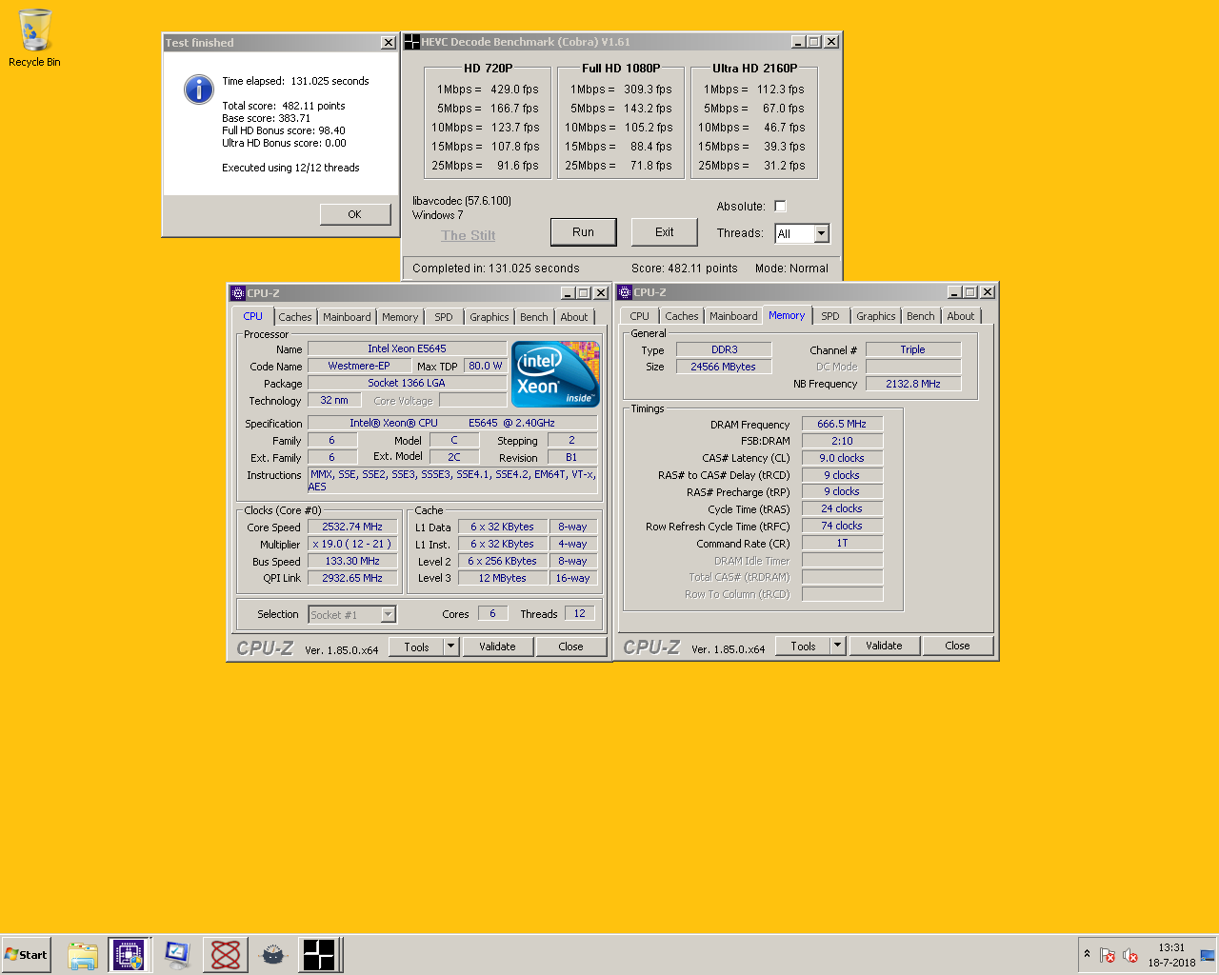Switch to Caches tab in right CPU-Z
1219x975 pixels.
681,316
